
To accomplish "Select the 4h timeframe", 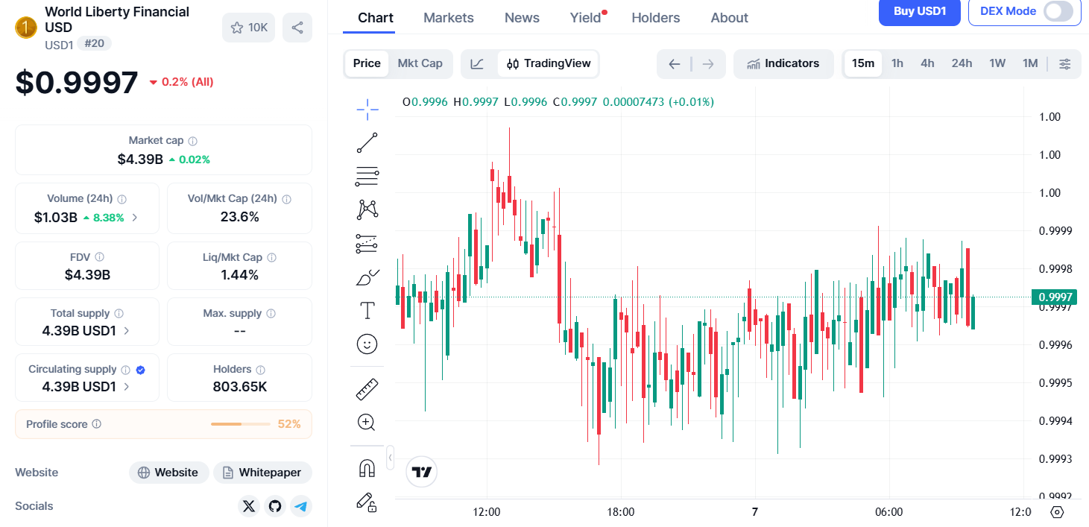I will (x=927, y=63).
